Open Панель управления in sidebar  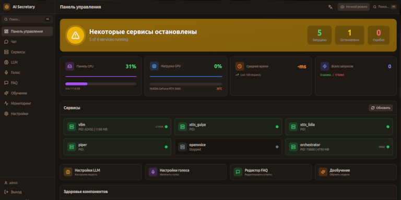tap(27, 31)
